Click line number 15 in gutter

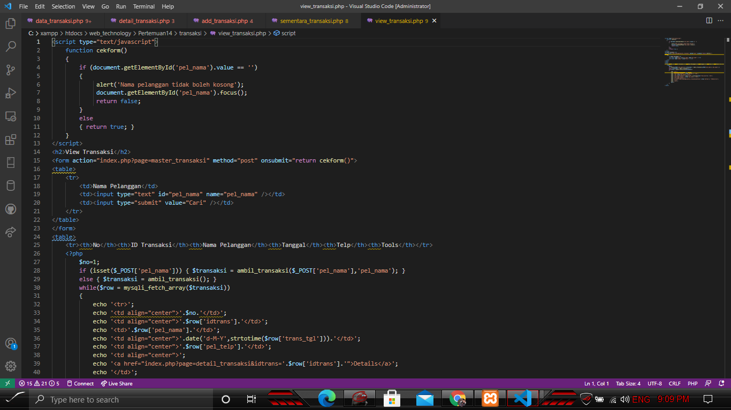click(36, 160)
